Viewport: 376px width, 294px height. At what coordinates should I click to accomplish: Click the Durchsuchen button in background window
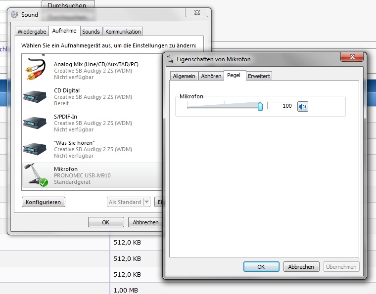[x=68, y=4]
